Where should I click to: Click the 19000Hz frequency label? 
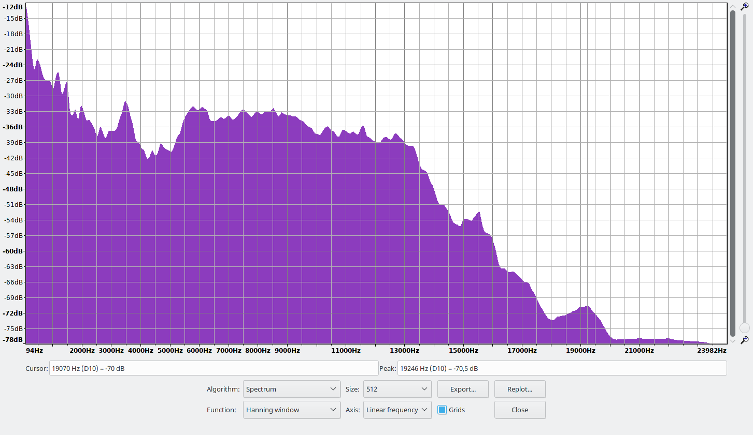pyautogui.click(x=580, y=350)
